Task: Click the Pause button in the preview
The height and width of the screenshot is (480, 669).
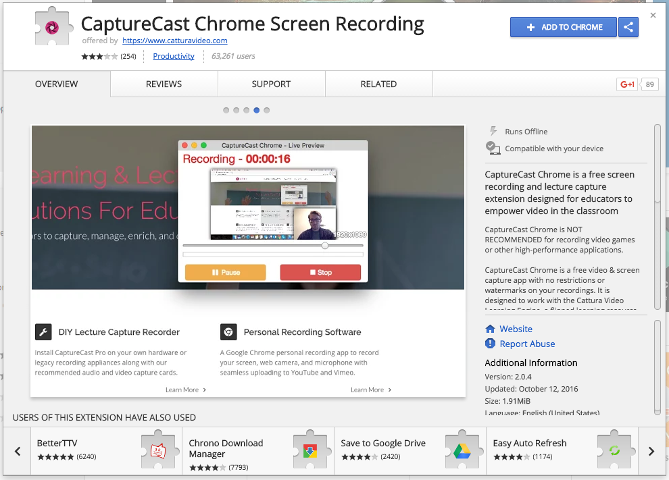Action: point(225,272)
